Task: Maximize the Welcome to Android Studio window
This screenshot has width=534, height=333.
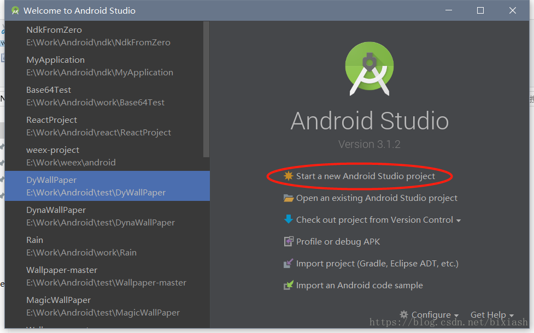Action: [x=480, y=10]
